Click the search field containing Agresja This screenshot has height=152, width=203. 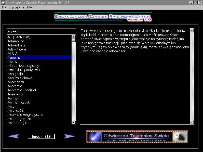[x=41, y=31]
